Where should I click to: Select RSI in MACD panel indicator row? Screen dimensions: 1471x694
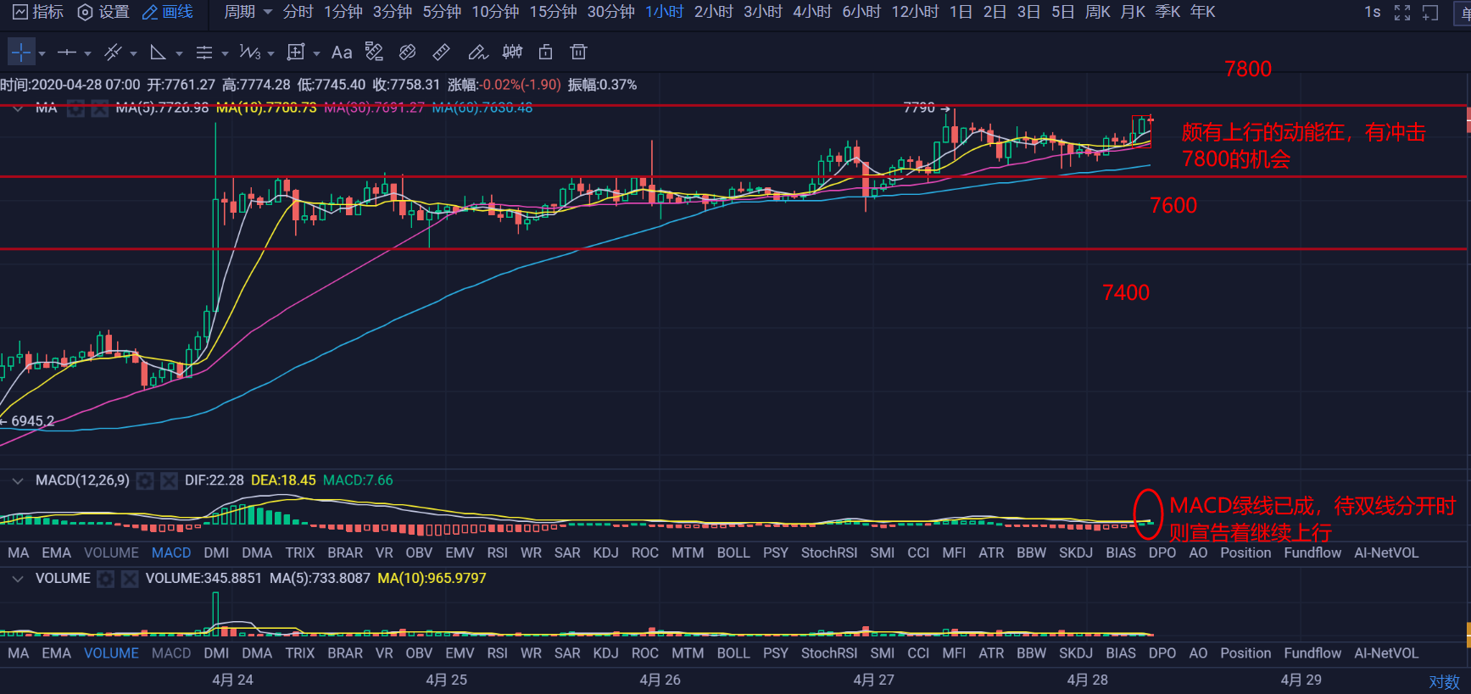click(x=498, y=552)
